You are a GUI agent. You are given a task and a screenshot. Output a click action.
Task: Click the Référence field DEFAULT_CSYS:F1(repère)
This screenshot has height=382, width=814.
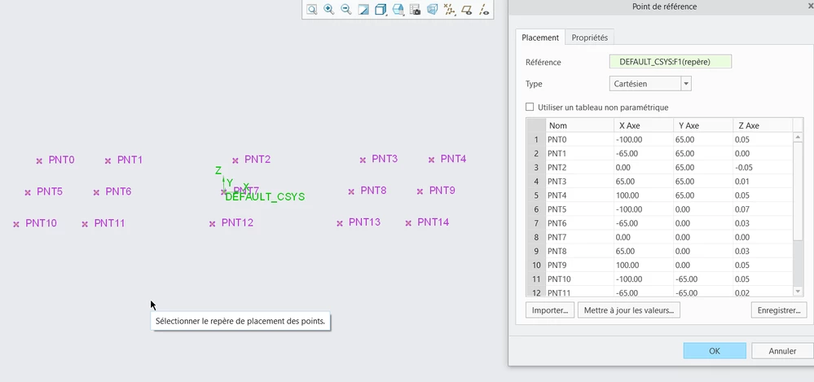pyautogui.click(x=671, y=62)
